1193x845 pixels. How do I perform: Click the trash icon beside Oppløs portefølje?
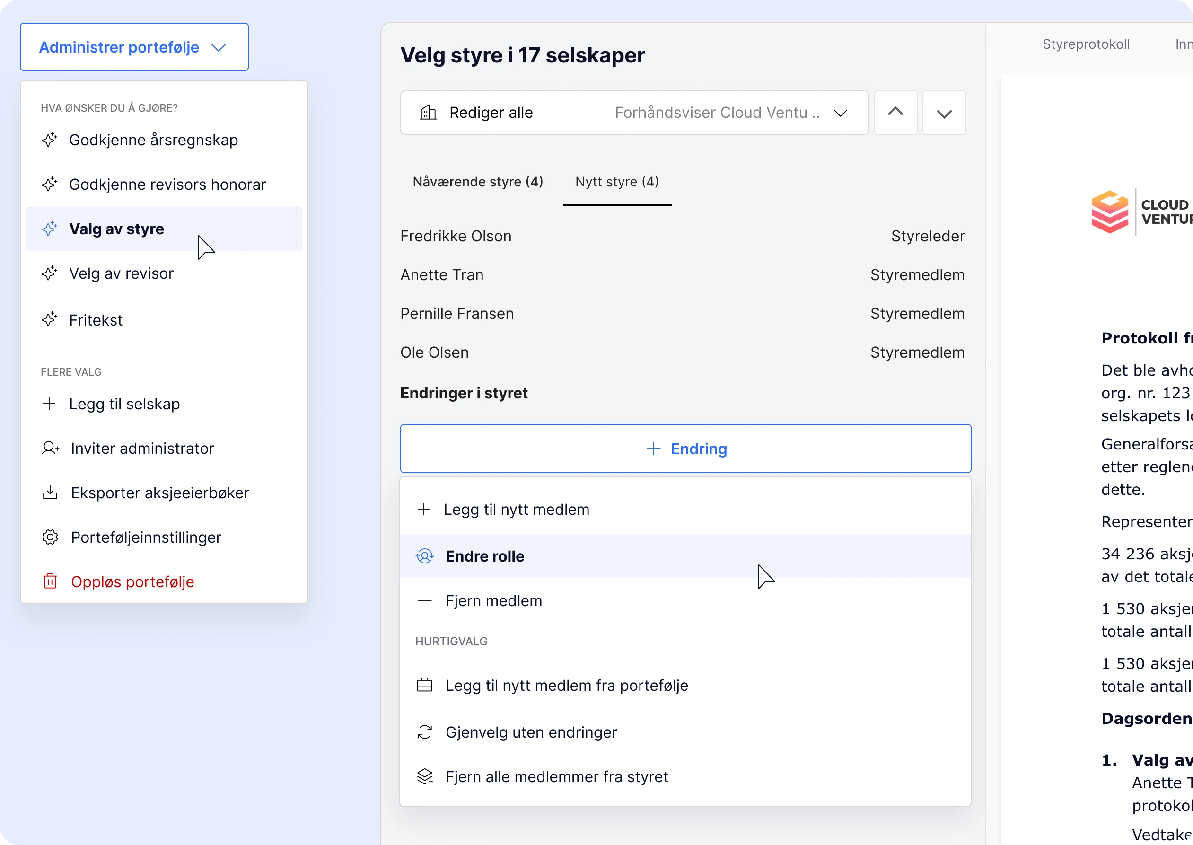50,581
